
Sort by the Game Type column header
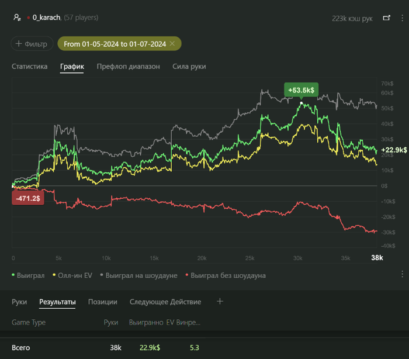tap(29, 322)
